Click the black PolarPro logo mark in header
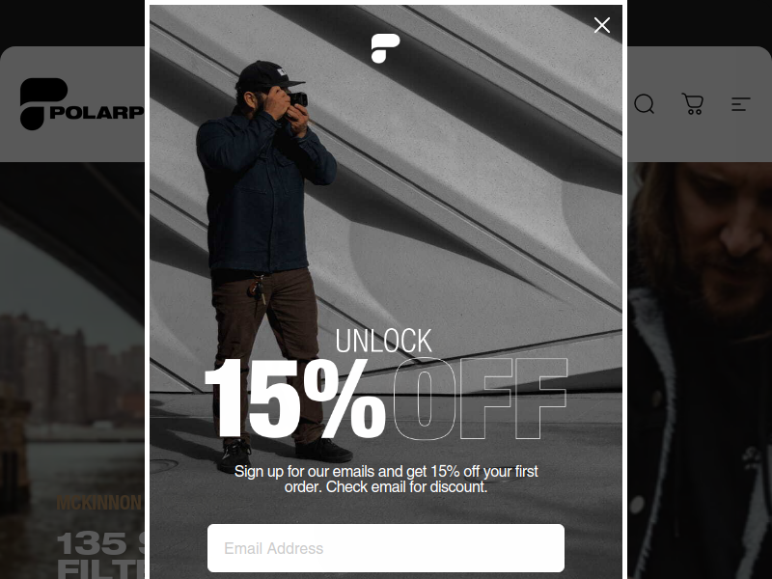This screenshot has width=772, height=579. (43, 104)
